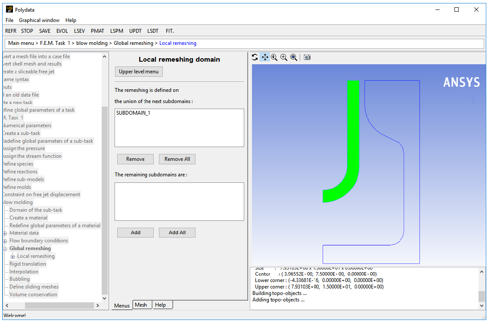Switch to the Menus tab

[122, 306]
